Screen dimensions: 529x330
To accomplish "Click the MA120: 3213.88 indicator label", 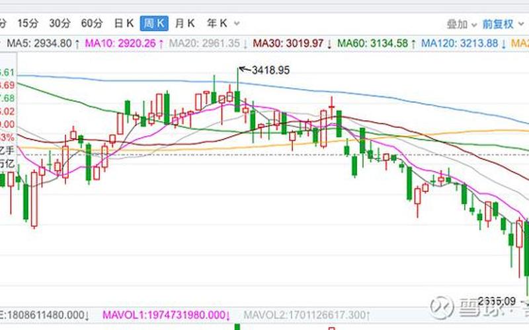I will [464, 44].
